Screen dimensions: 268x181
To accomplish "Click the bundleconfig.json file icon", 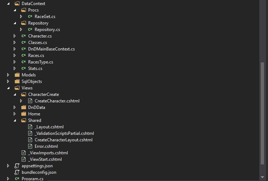I will [17, 172].
